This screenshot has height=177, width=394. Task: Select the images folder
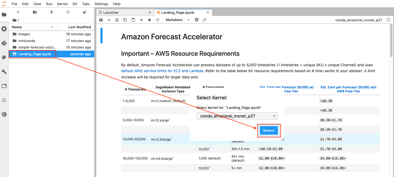[x=52, y=34]
